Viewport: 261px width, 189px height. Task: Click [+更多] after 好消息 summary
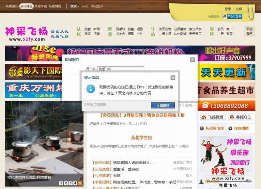(141, 124)
